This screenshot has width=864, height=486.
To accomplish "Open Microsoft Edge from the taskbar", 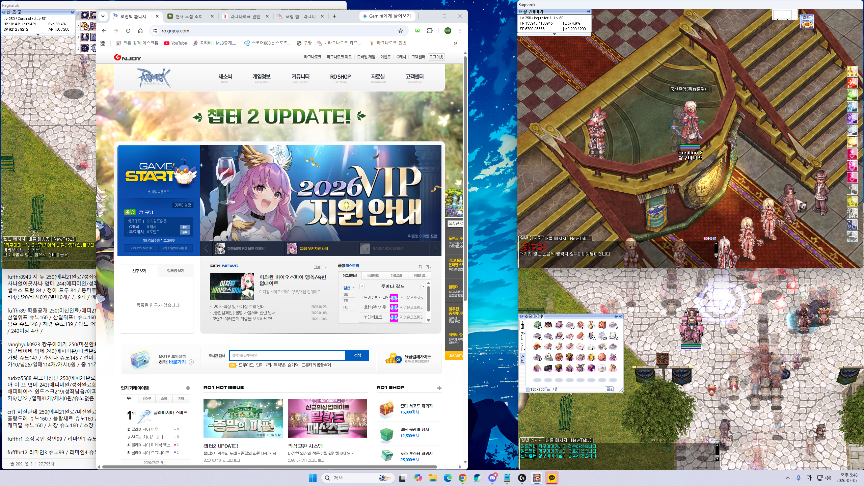I will coord(448,478).
